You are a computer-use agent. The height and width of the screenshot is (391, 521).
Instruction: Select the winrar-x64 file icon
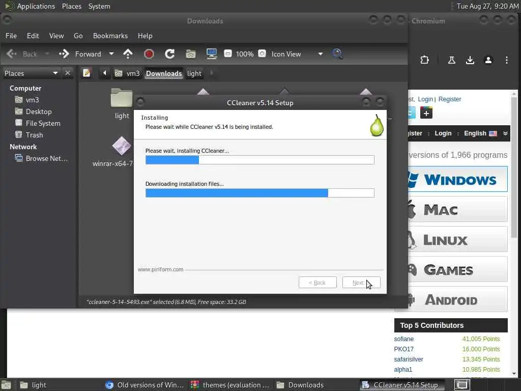(x=122, y=146)
